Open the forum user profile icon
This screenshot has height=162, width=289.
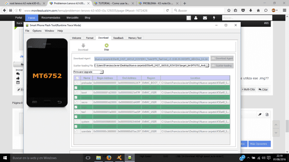click(196, 18)
